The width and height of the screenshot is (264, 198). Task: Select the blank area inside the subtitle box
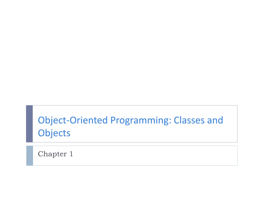(152, 156)
